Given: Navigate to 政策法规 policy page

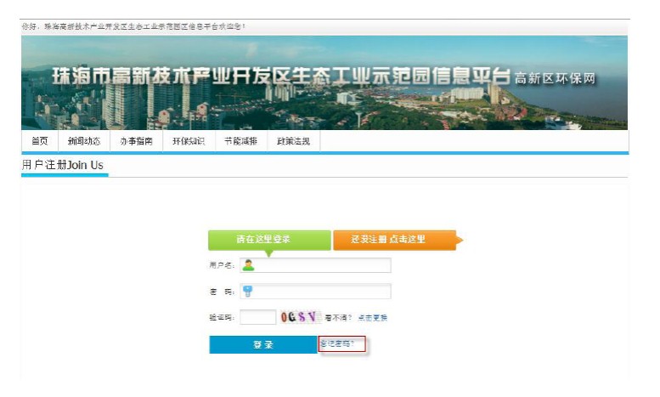Looking at the screenshot, I should [293, 142].
